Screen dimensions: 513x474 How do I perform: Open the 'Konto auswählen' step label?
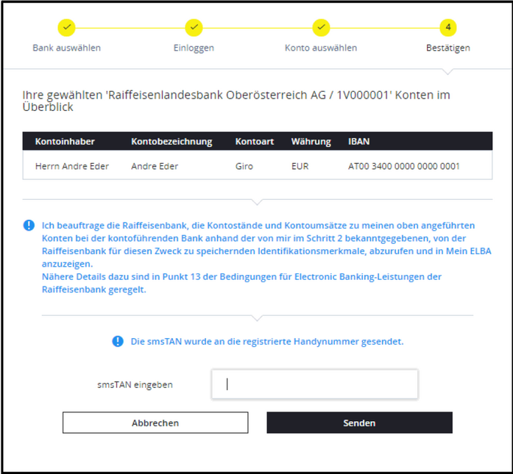[321, 48]
